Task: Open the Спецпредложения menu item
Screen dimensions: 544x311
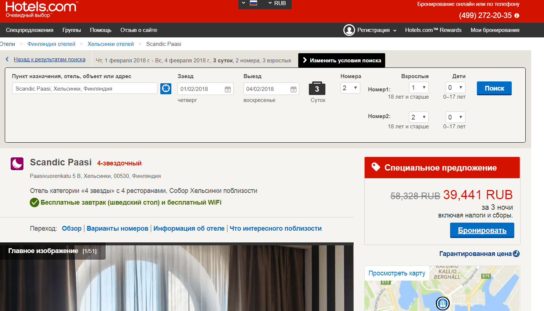Action: (30, 30)
